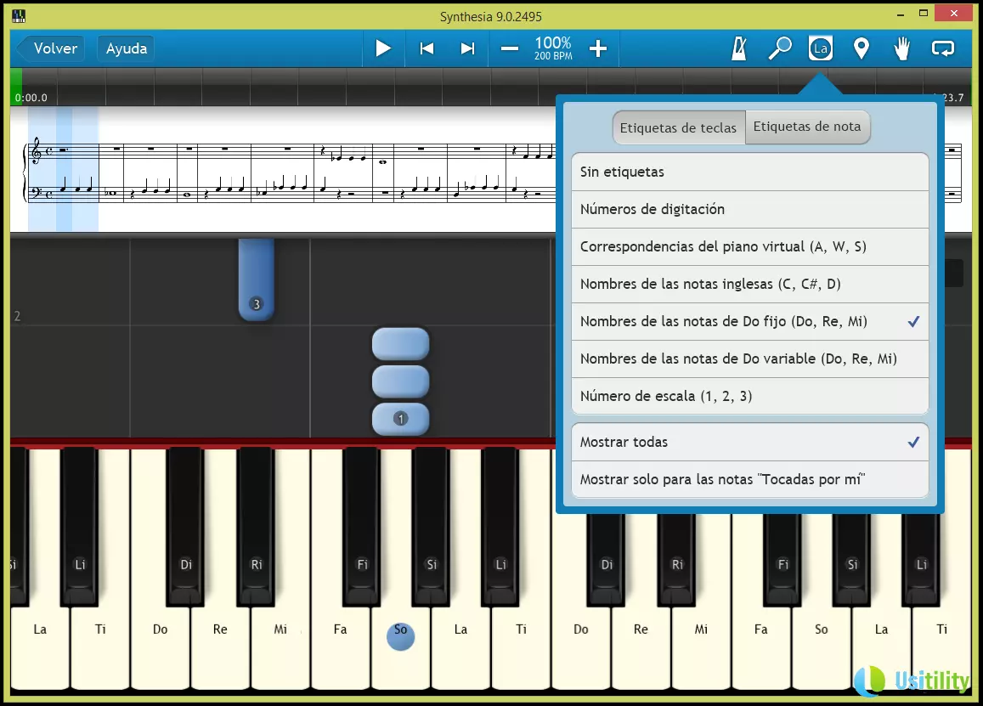Open the loop repeat icon
The image size is (983, 706).
click(x=943, y=48)
